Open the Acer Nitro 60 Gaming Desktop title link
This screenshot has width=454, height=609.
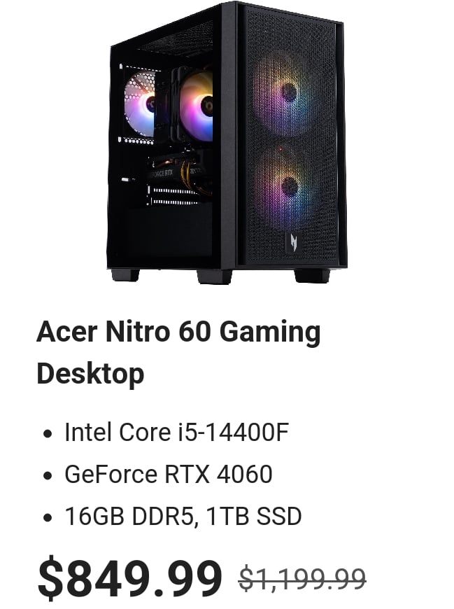[178, 352]
